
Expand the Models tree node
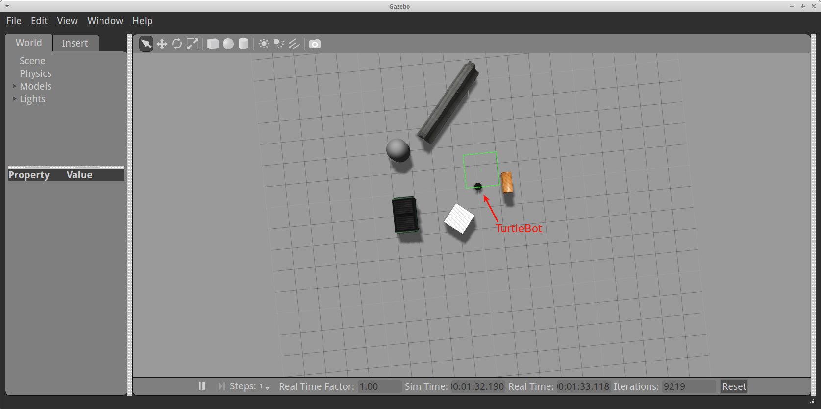pos(14,86)
